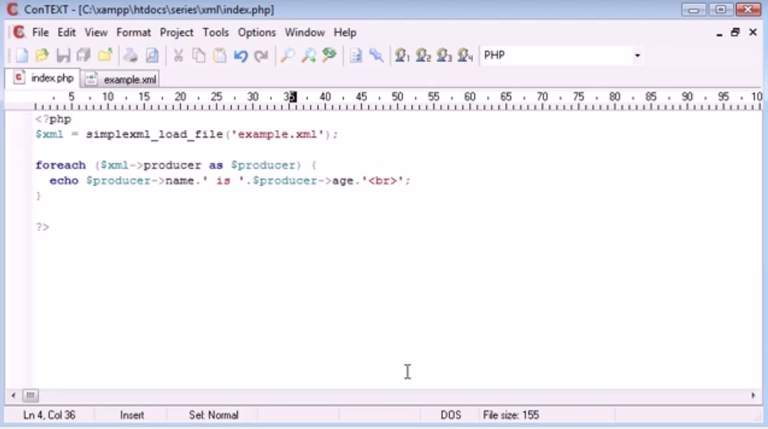Minimize the inner document window
Screen dimensions: 768x429
click(719, 33)
